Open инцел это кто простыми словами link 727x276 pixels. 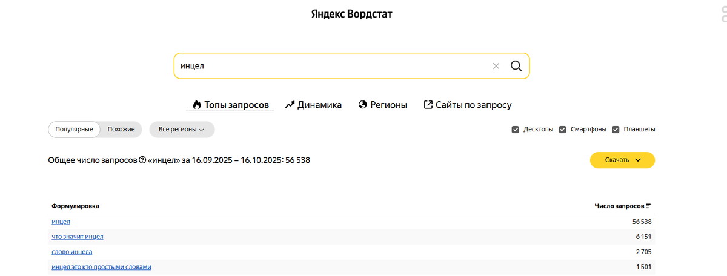pyautogui.click(x=101, y=267)
